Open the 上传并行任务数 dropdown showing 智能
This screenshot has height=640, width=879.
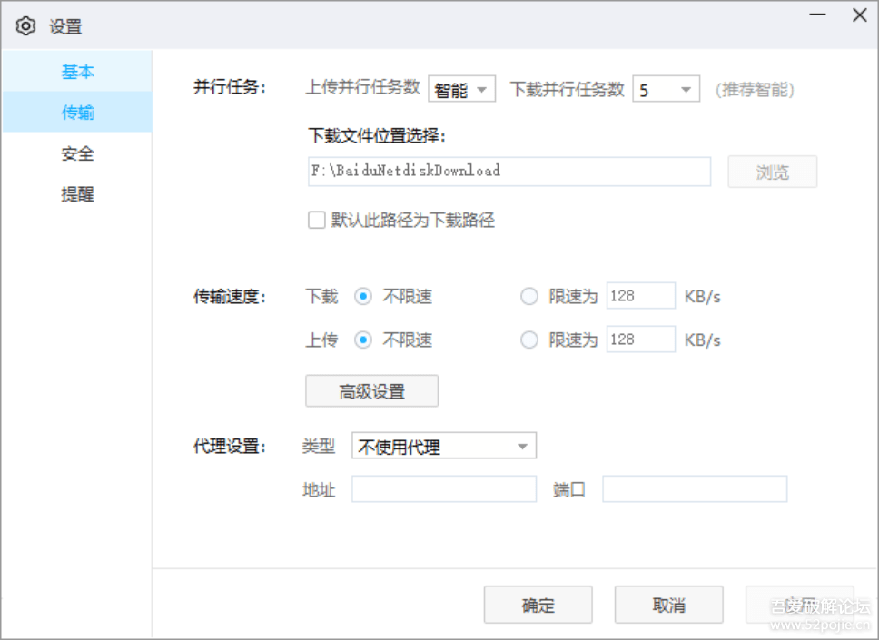[x=462, y=89]
